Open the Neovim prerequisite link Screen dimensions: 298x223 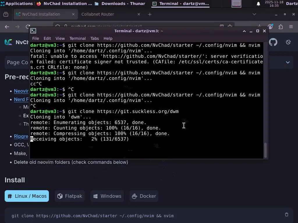tap(21, 91)
